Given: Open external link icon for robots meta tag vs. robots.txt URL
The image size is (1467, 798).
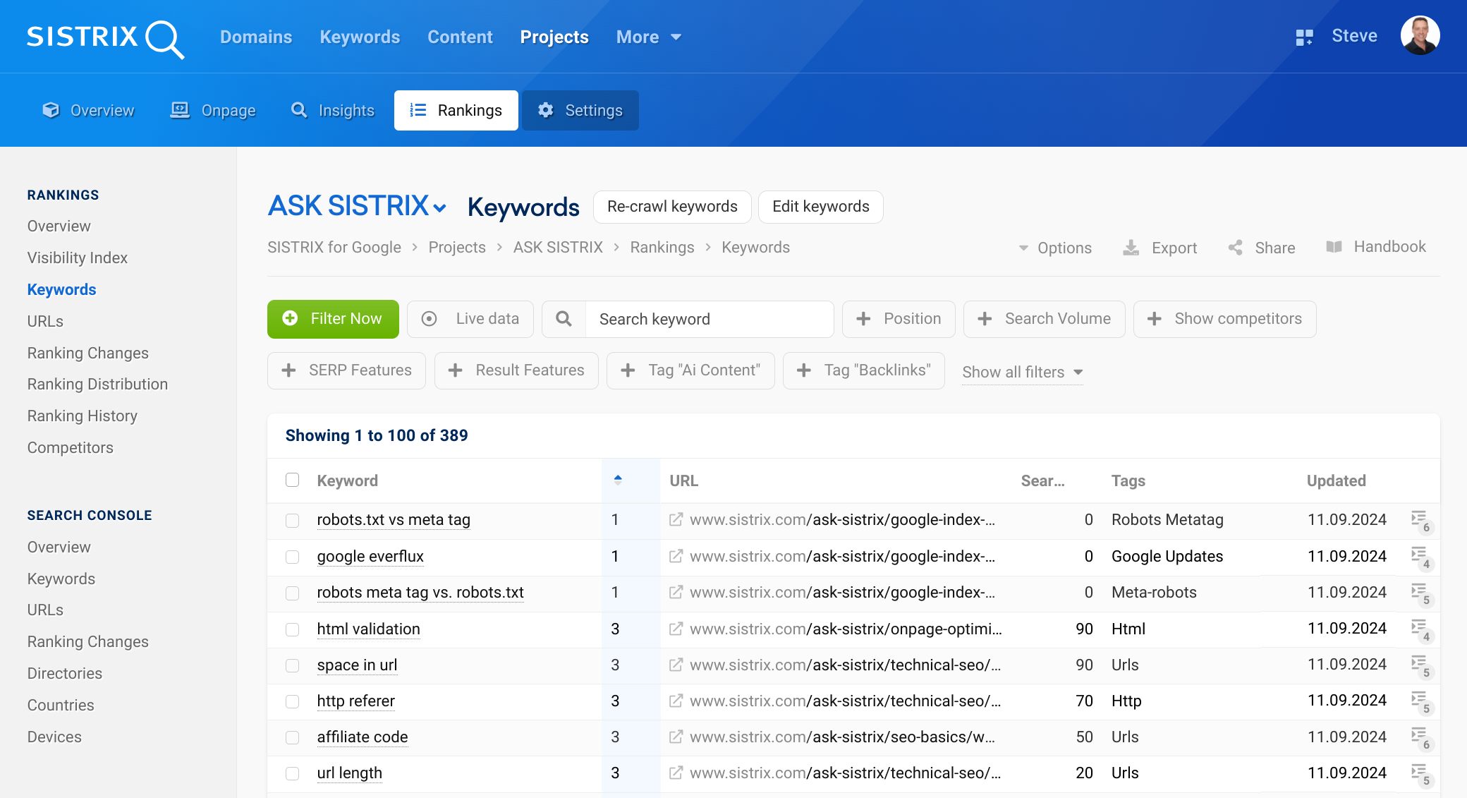Looking at the screenshot, I should [676, 593].
